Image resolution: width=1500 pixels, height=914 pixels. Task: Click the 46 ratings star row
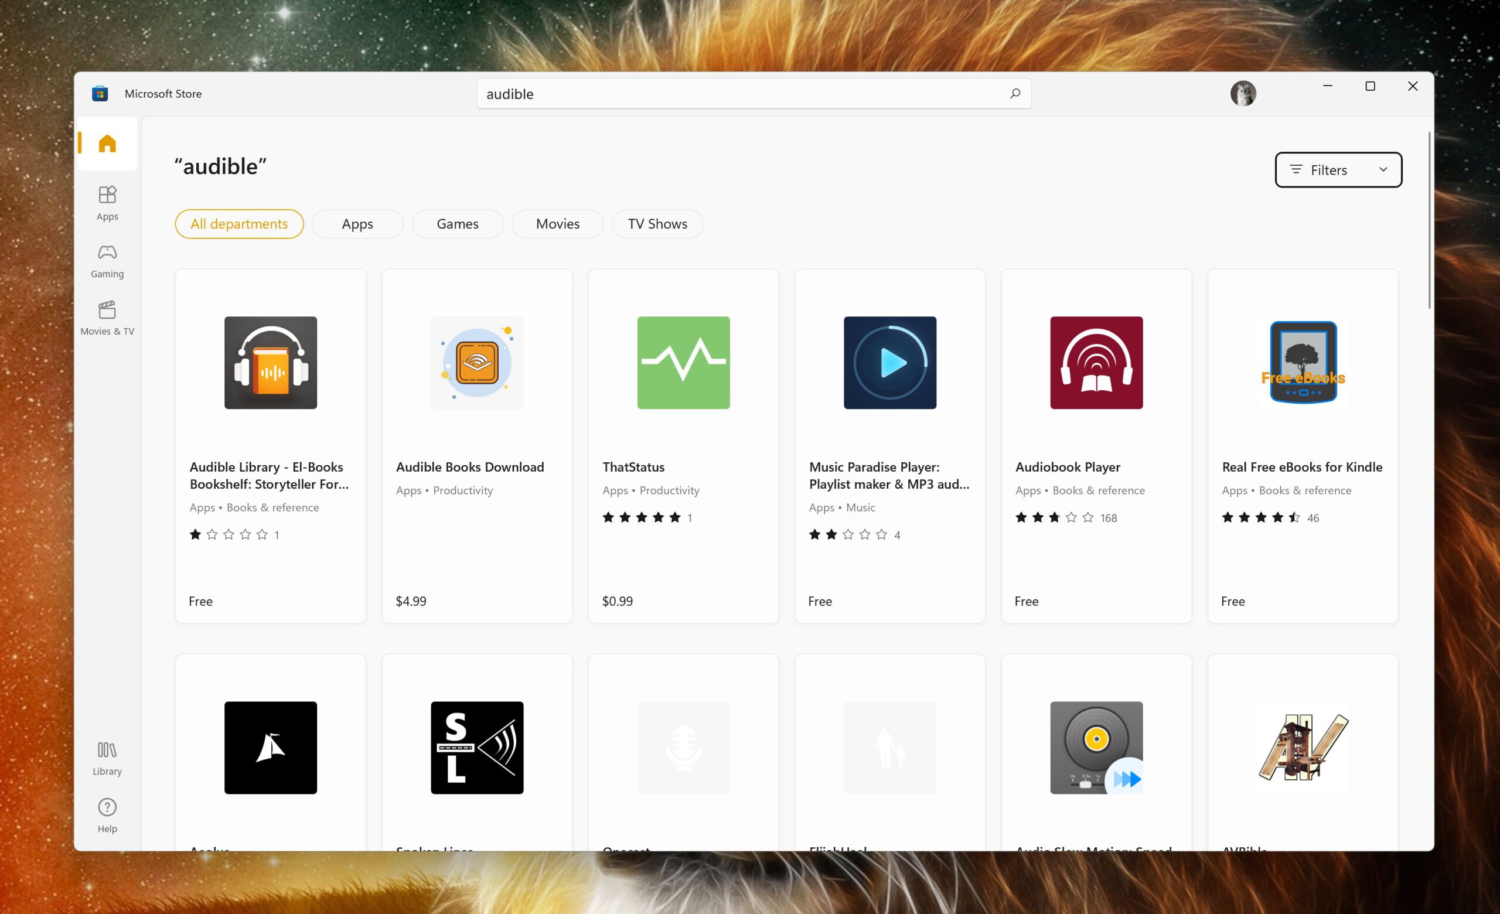tap(1261, 517)
